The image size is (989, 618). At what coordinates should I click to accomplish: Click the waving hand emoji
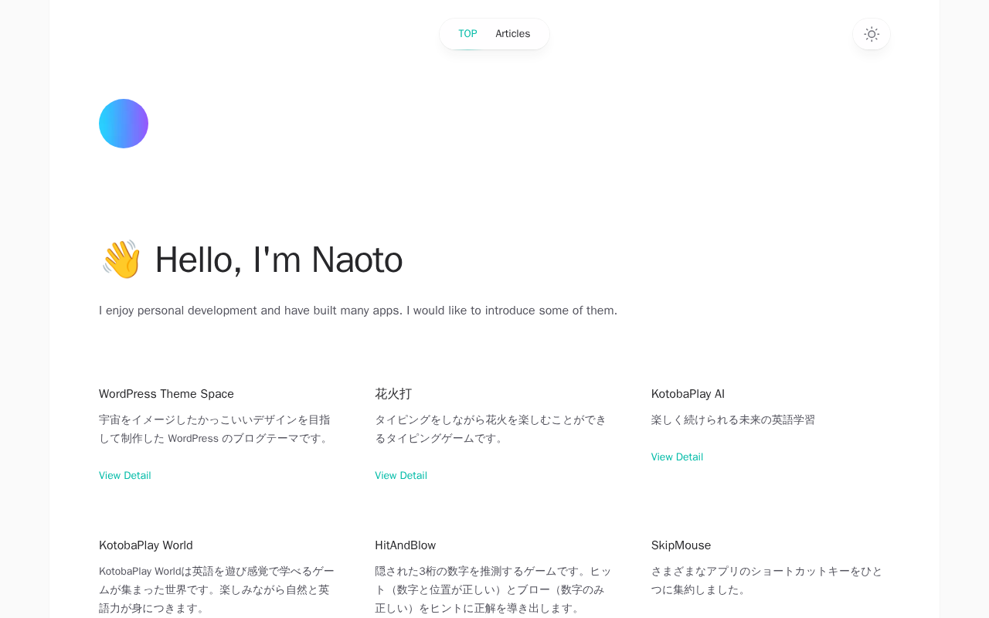[x=121, y=260]
